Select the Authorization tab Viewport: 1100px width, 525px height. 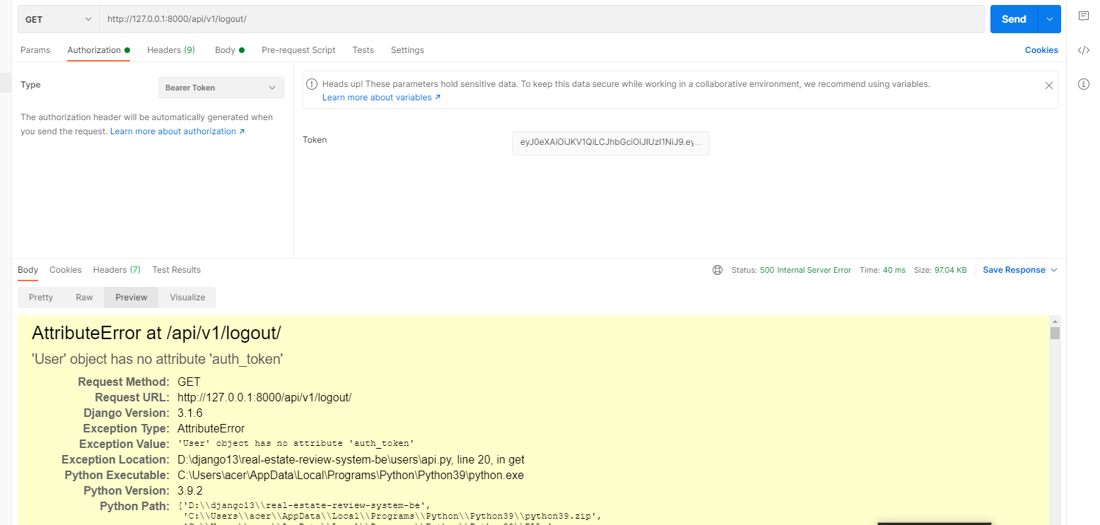pos(98,50)
